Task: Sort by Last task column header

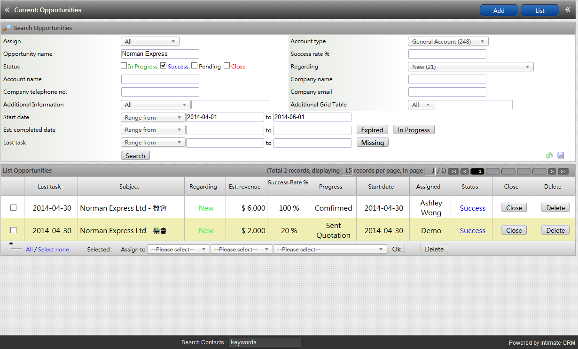Action: coord(49,187)
